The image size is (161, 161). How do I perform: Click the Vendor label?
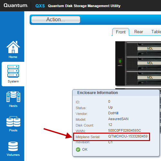pos(82,114)
